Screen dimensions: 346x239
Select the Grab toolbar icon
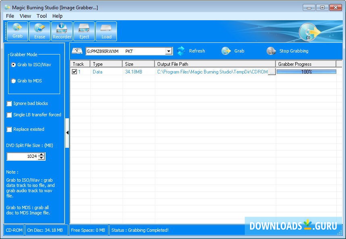[17, 31]
